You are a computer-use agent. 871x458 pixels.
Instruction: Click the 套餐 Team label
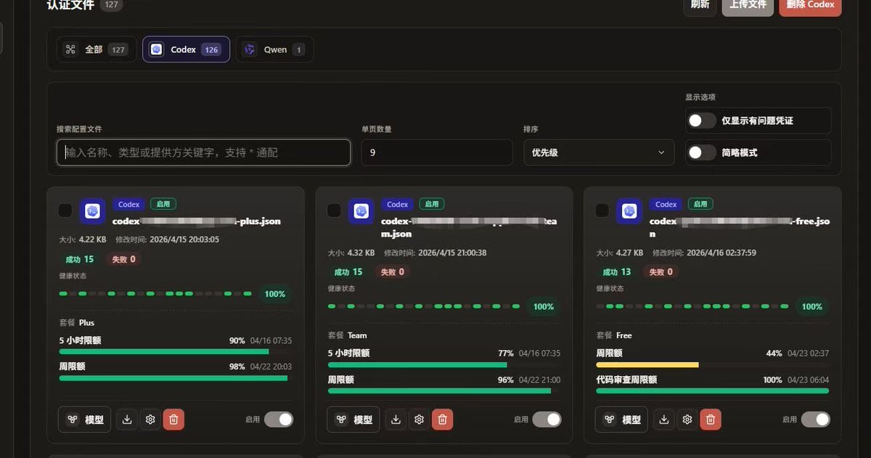pos(348,335)
